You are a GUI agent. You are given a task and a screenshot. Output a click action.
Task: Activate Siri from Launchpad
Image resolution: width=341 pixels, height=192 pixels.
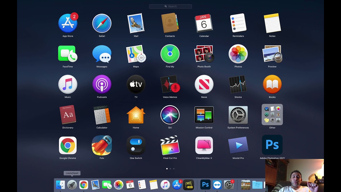170,115
